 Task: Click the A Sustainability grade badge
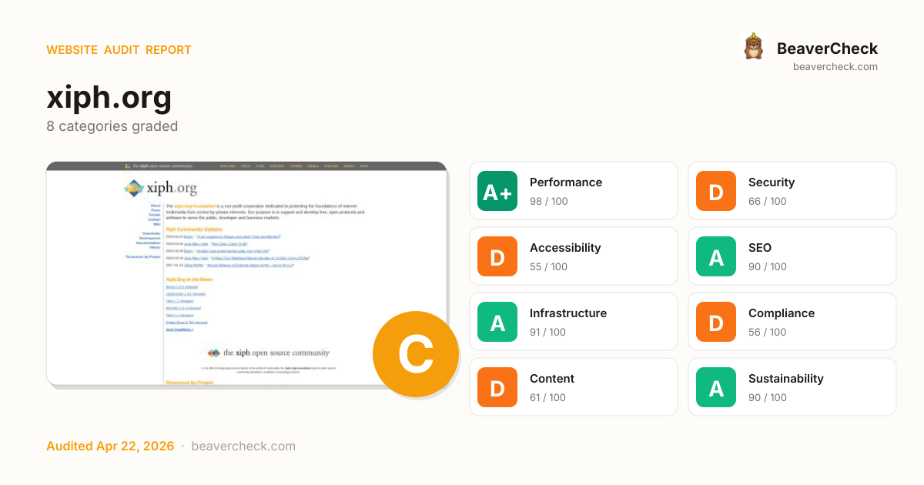pos(716,387)
